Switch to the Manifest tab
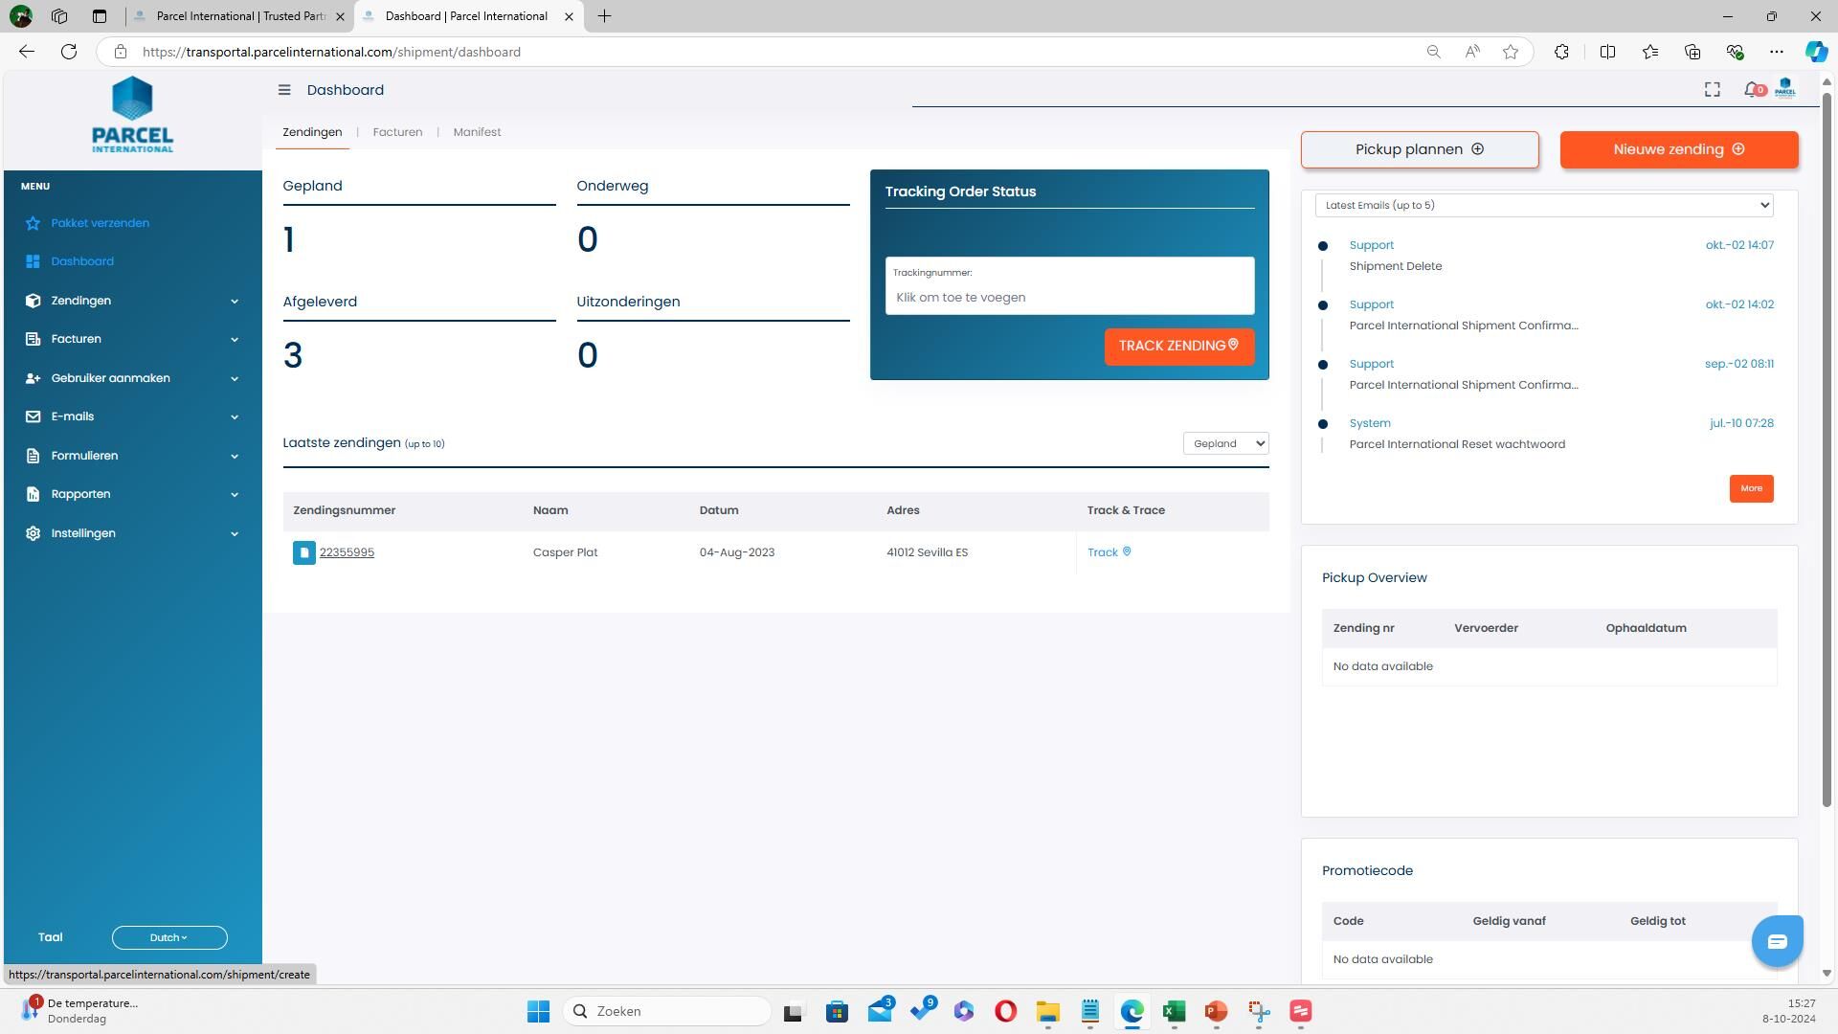The width and height of the screenshot is (1838, 1034). 477,132
